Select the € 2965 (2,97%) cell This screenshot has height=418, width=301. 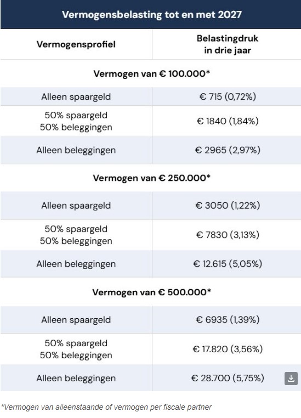[x=228, y=150]
